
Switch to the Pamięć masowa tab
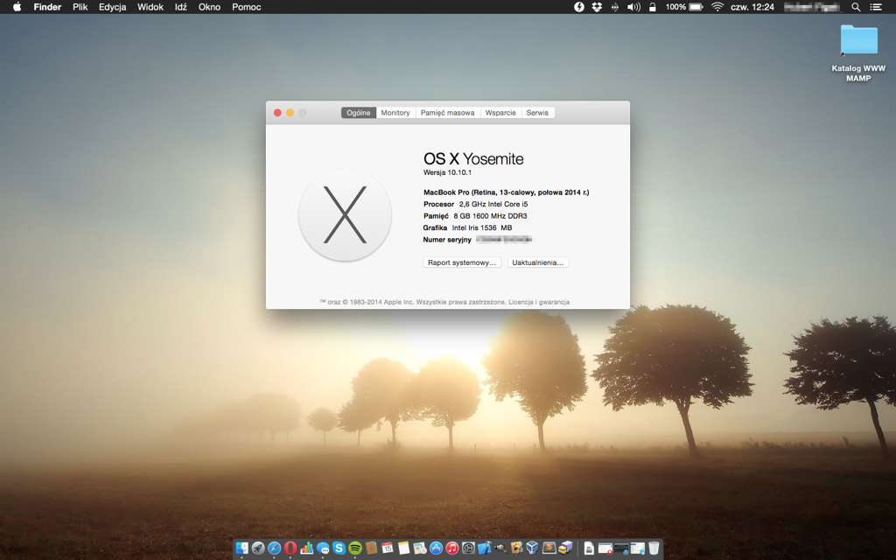pos(447,113)
